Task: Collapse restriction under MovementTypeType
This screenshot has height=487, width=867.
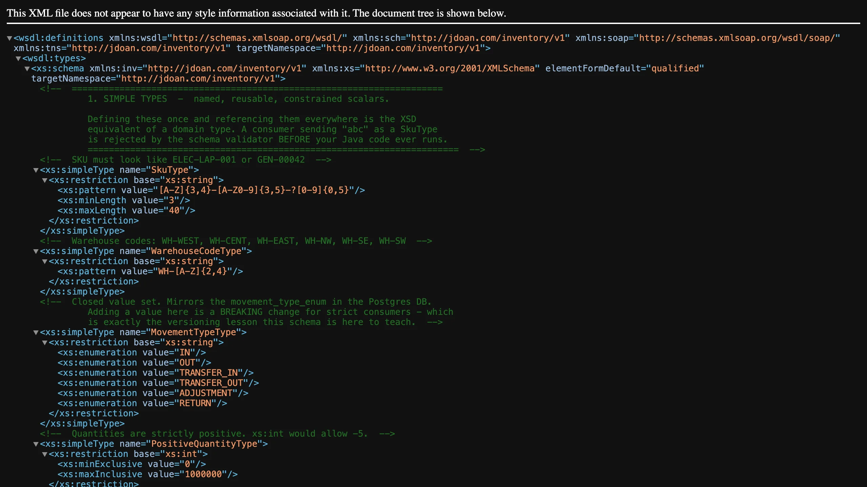Action: pos(45,343)
